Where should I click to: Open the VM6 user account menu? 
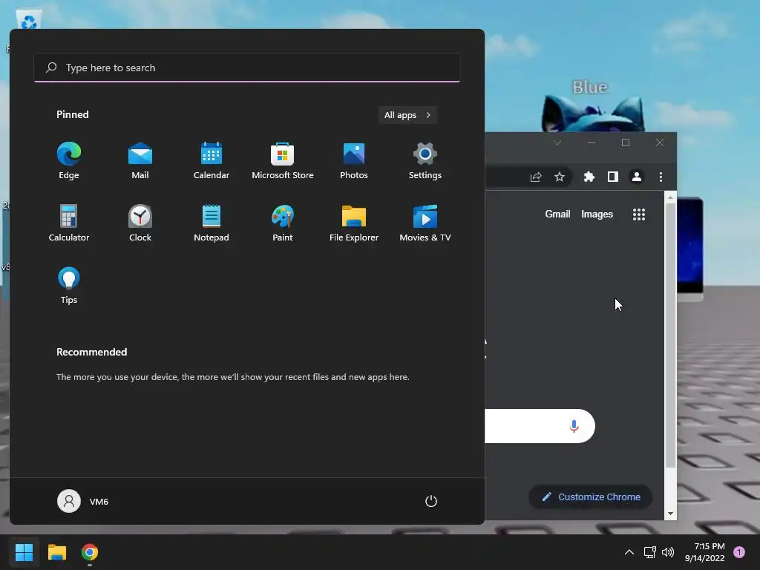pos(83,501)
